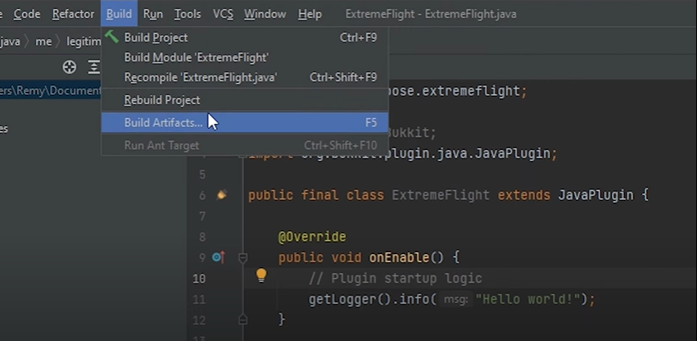
Task: Click the @Override annotation
Action: tap(312, 237)
